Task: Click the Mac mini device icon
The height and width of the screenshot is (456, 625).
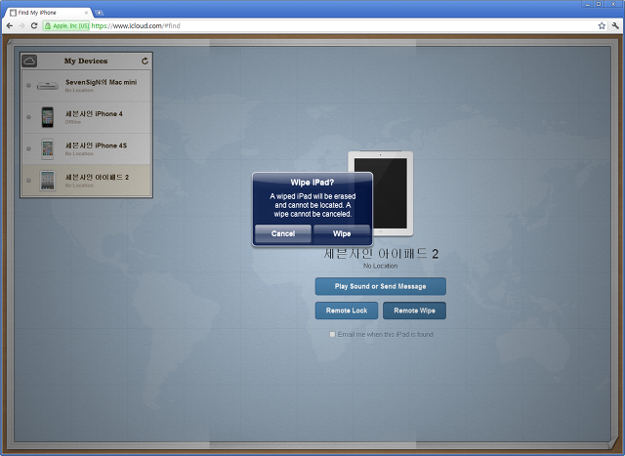Action: (x=48, y=86)
